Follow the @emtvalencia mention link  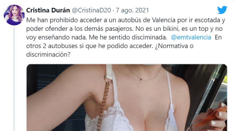click(191, 37)
